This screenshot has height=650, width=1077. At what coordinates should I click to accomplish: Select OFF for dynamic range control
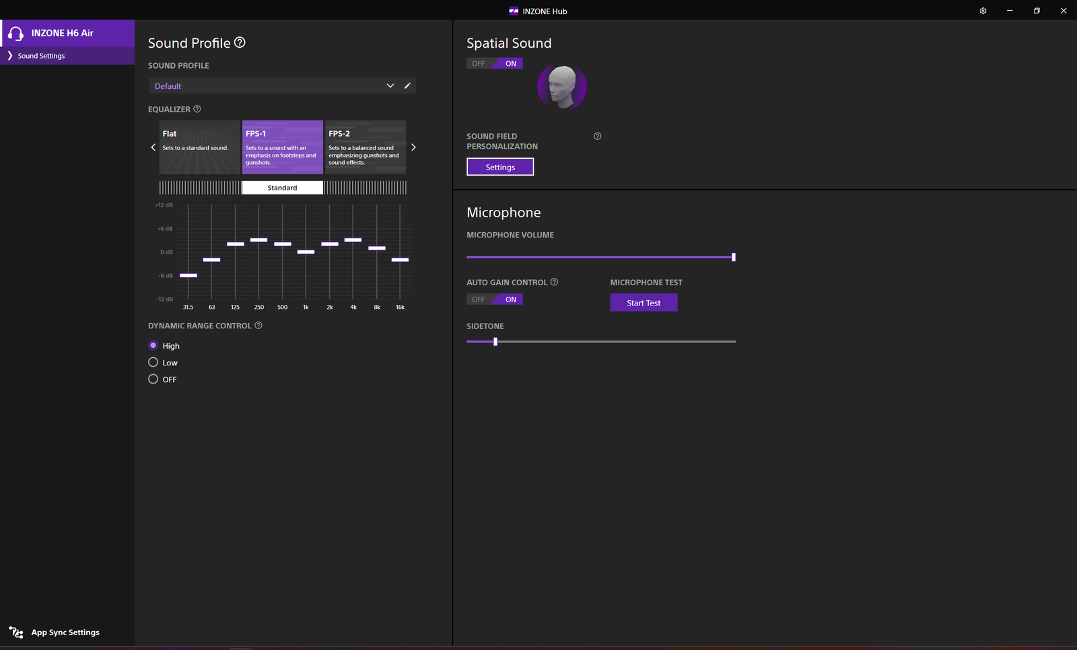[153, 380]
